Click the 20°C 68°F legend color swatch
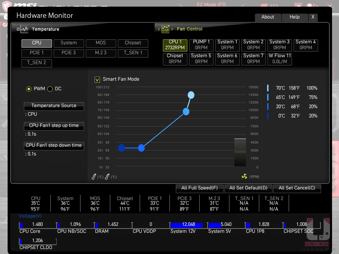The width and height of the screenshot is (339, 254). click(x=268, y=106)
